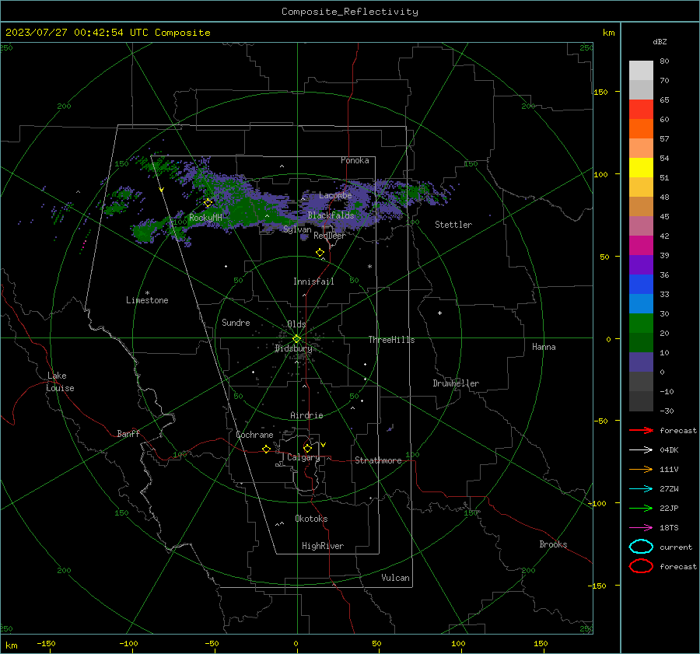Click the 51 dBZ yellow color swatch
700x654 pixels.
[641, 167]
